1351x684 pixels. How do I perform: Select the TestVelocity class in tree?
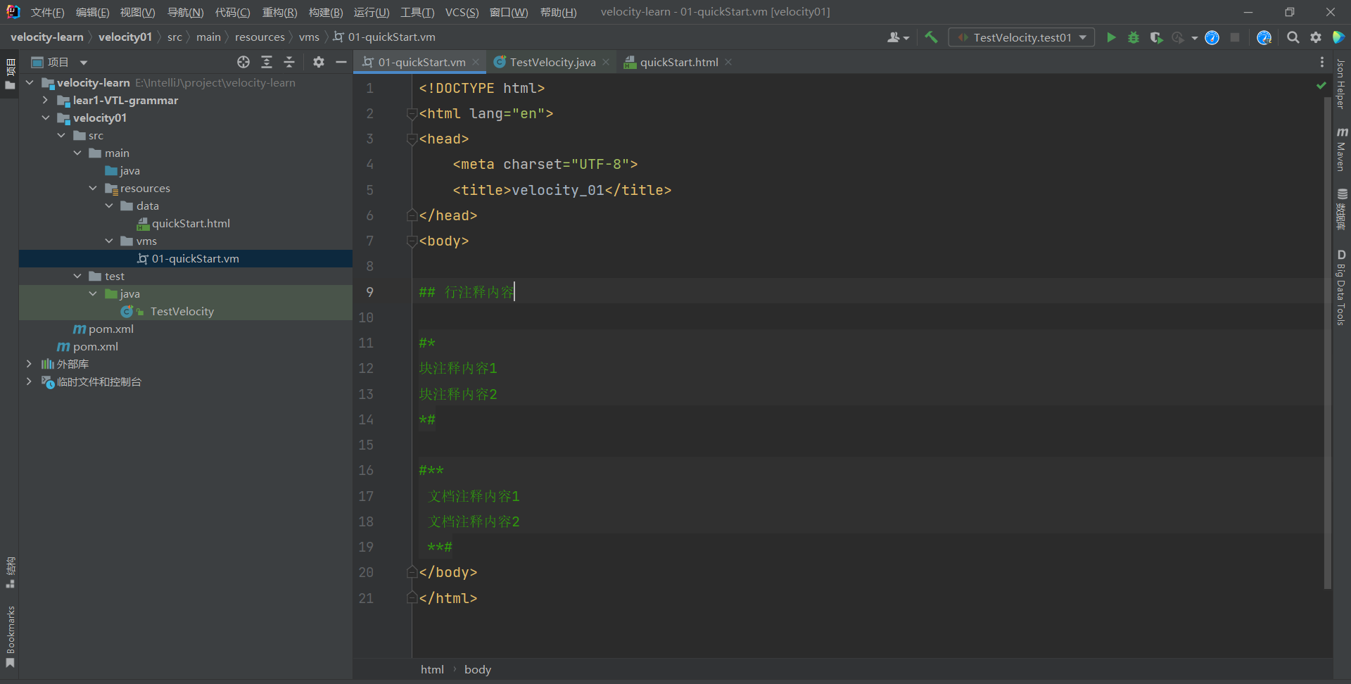182,311
